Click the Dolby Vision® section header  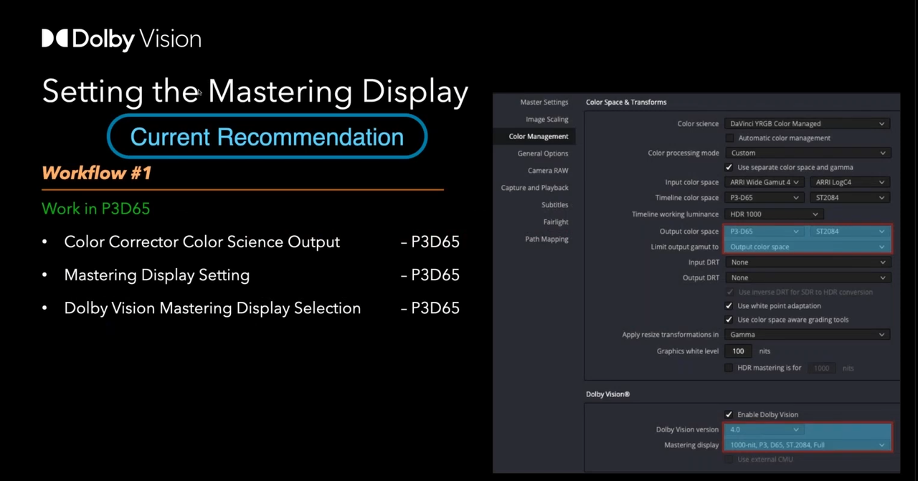(x=607, y=394)
